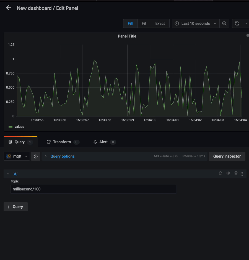Switch to the Query tab
This screenshot has width=249, height=260.
(x=20, y=142)
